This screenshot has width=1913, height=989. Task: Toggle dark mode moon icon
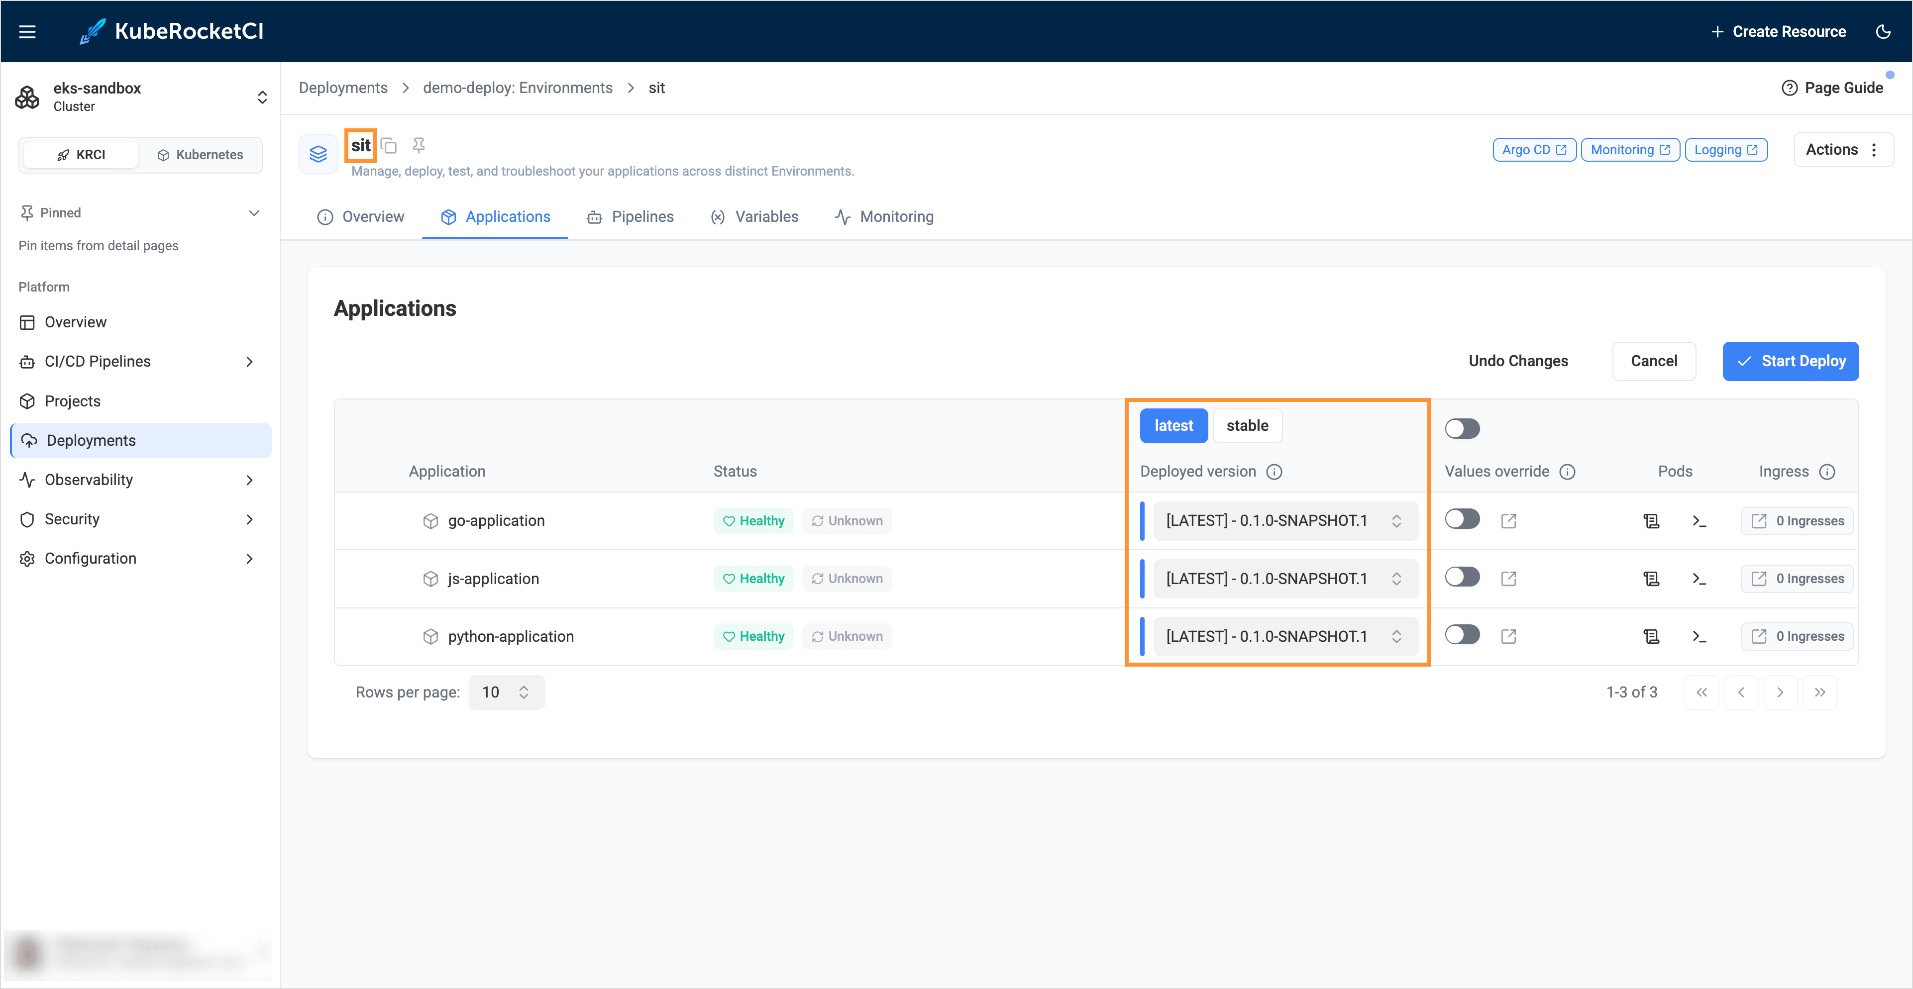[x=1883, y=31]
